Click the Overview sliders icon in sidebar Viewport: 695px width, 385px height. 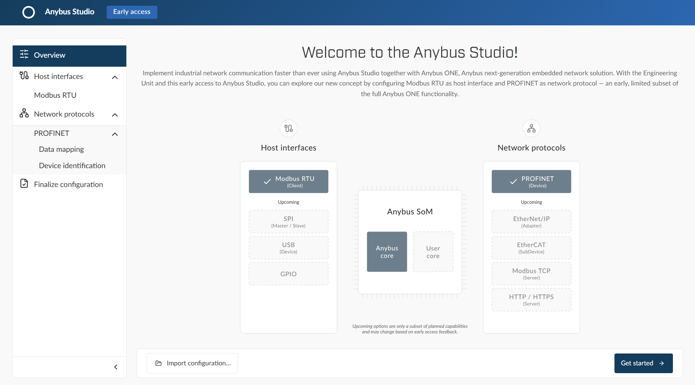click(24, 54)
